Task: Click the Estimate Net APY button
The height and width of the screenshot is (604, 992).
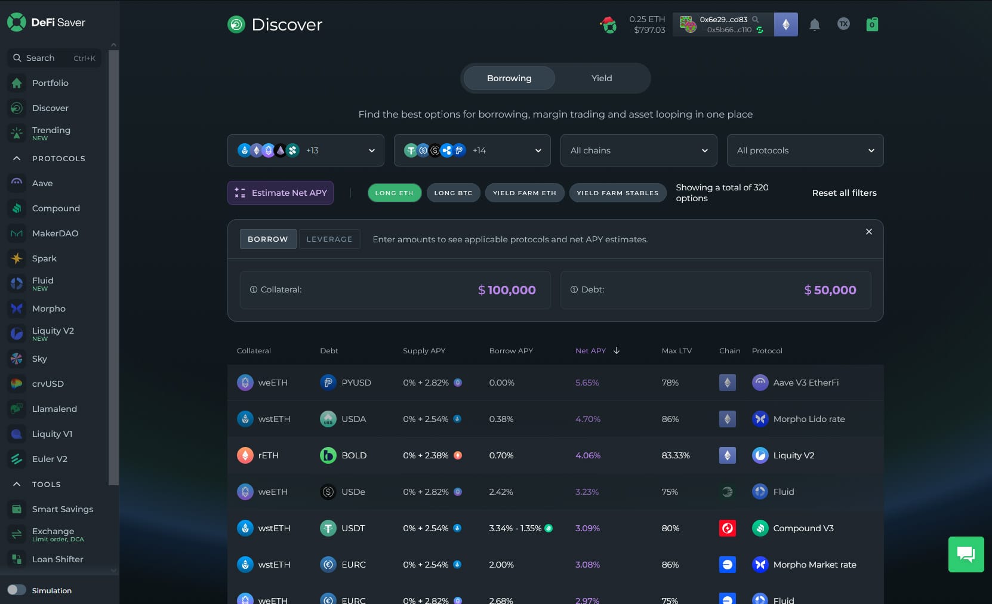Action: coord(281,193)
